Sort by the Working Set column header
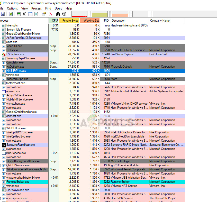The width and height of the screenshot is (217, 202). click(x=90, y=21)
